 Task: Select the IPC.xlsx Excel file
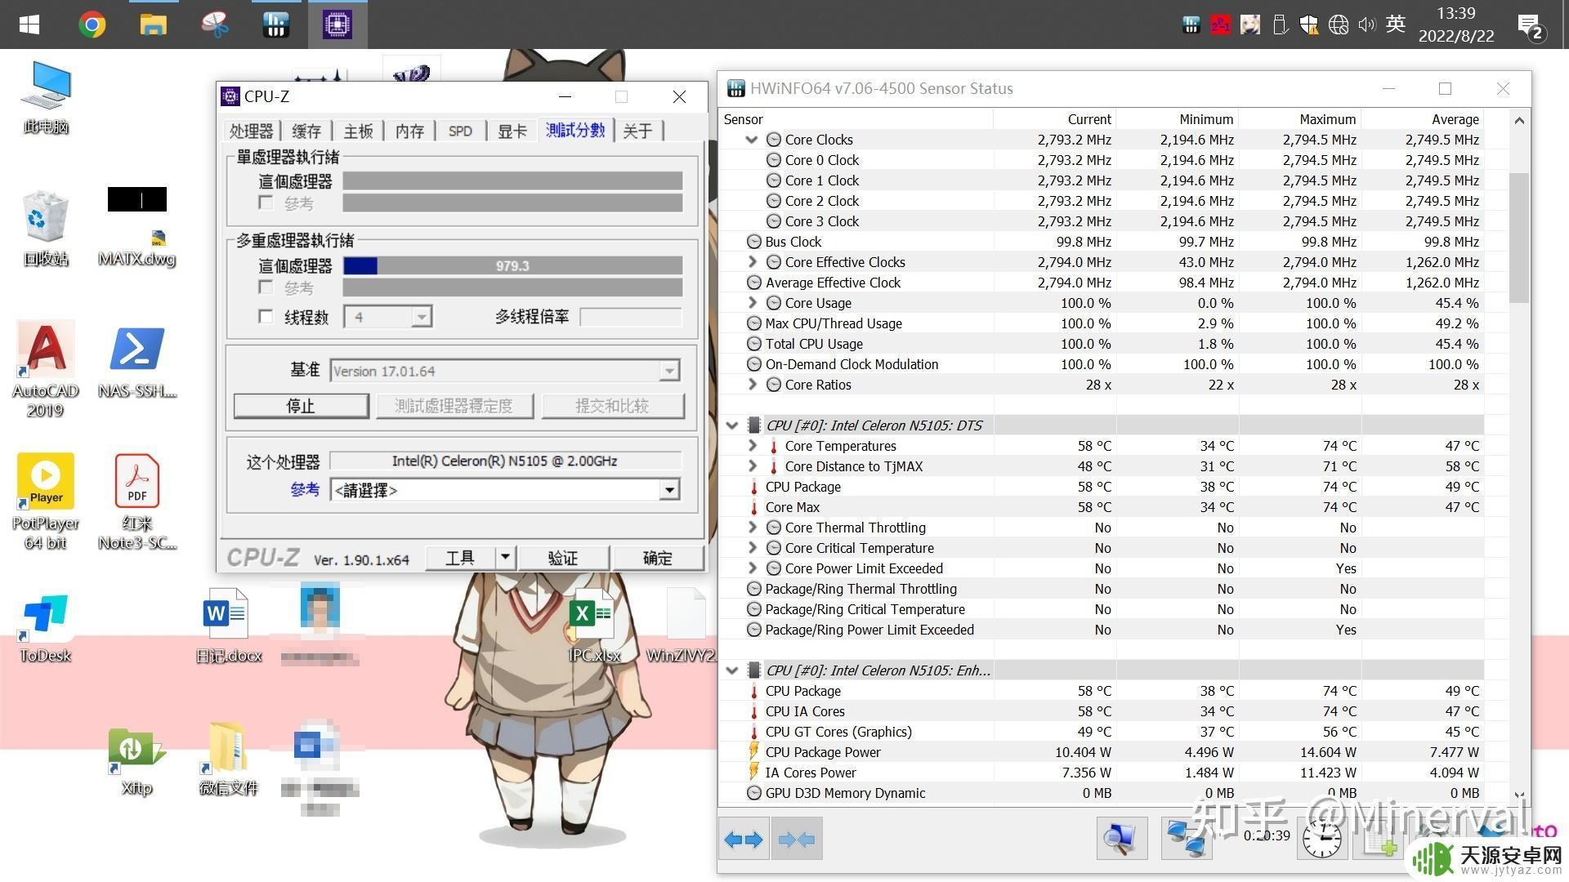point(594,626)
